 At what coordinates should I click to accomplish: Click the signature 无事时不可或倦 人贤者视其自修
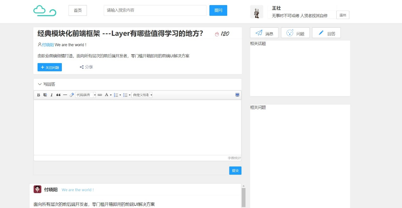point(300,16)
